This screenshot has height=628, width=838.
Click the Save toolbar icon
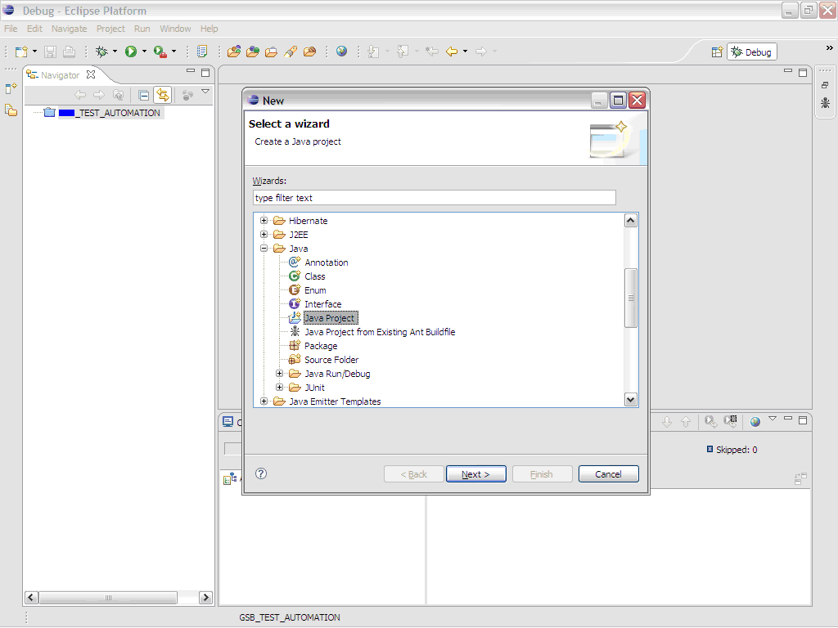click(50, 52)
